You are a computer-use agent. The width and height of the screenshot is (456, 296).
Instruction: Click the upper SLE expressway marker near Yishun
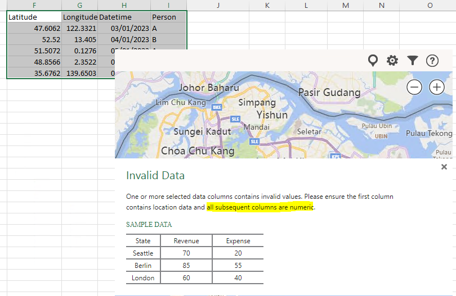[x=235, y=119]
